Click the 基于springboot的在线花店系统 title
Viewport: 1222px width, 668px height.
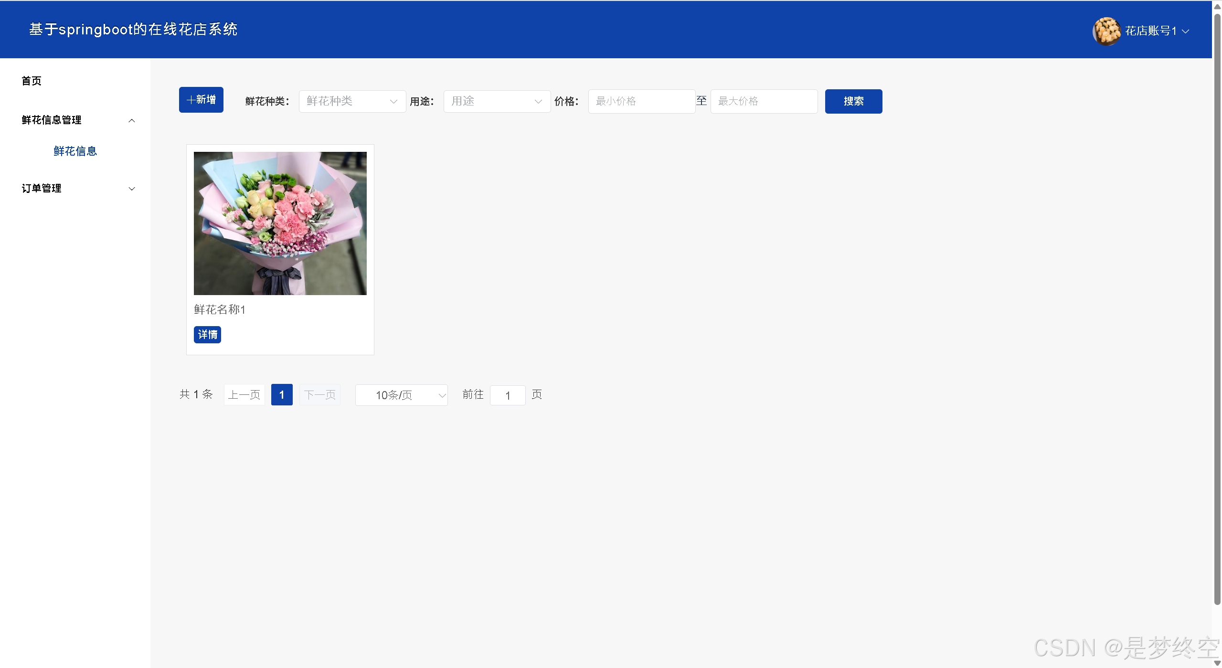pos(133,30)
